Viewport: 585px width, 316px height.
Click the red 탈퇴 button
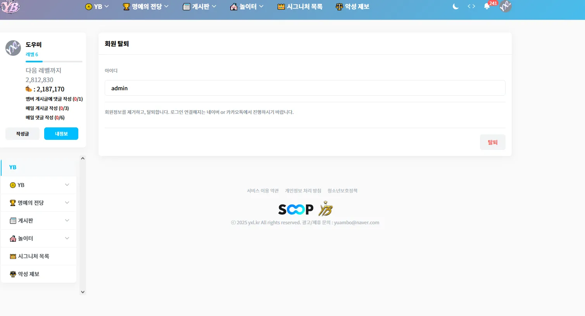point(492,142)
